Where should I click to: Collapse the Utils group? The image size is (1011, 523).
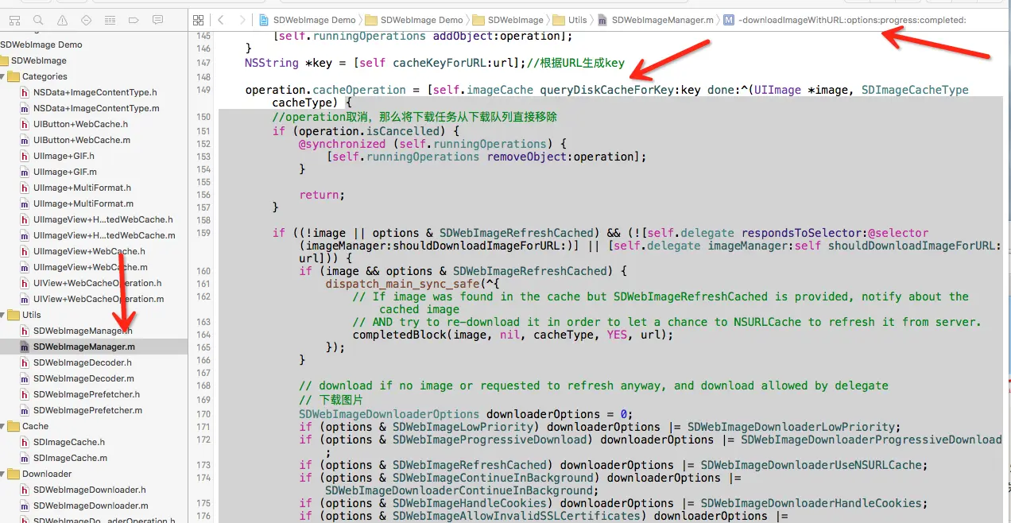pos(3,315)
